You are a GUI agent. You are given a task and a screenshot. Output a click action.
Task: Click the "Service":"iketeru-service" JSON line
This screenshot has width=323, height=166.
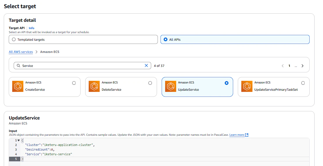pyautogui.click(x=49, y=154)
